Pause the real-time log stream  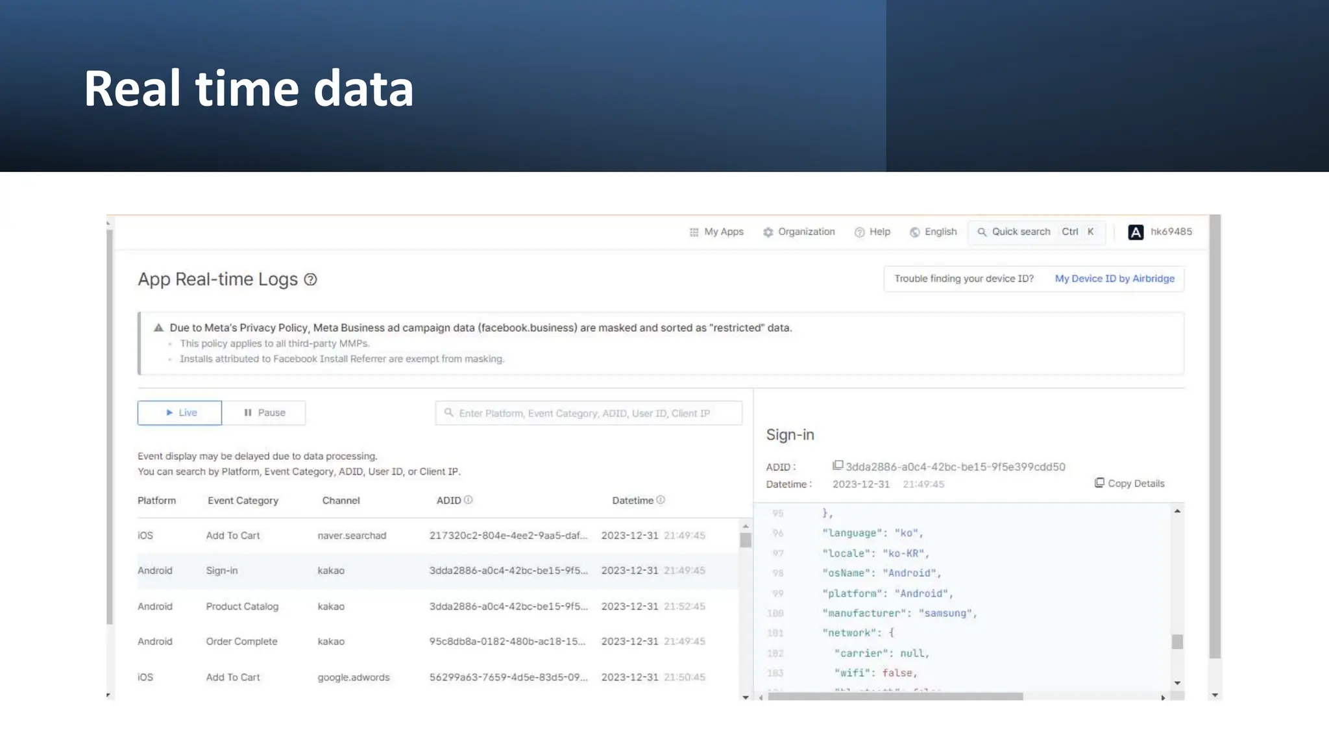264,413
